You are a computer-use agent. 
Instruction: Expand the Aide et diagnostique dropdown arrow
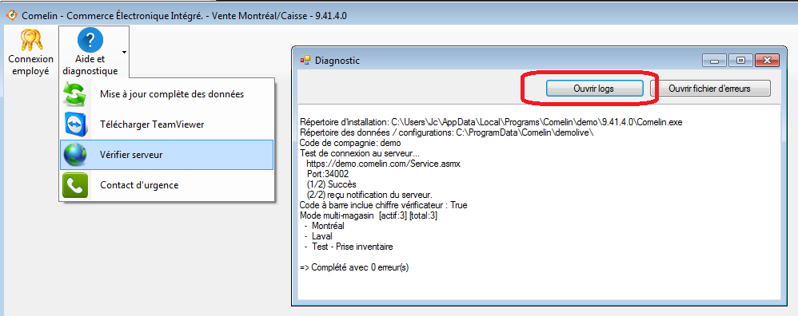point(124,52)
